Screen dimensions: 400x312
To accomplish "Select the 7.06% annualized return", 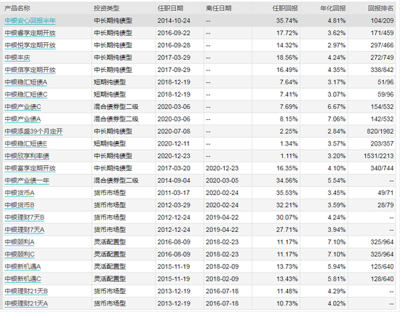I will point(337,119).
